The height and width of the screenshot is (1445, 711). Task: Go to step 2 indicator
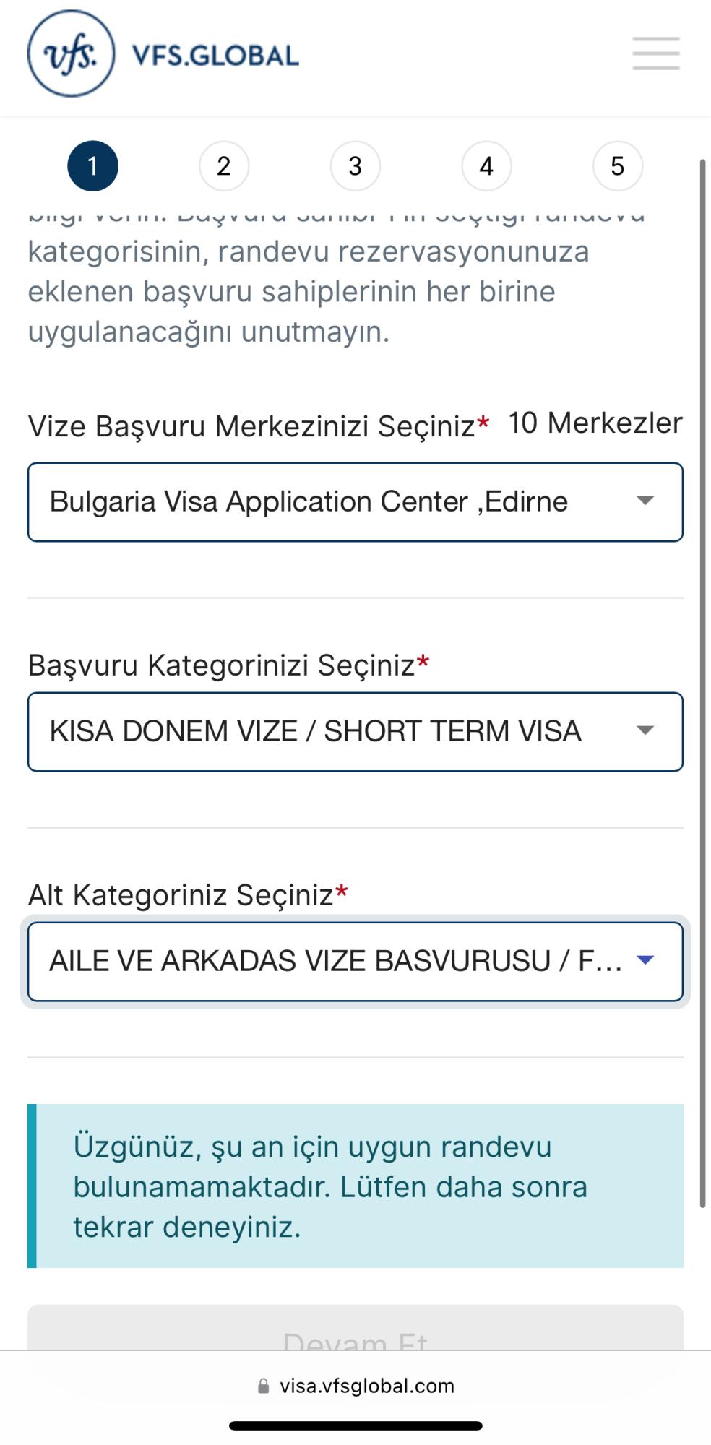pos(224,166)
